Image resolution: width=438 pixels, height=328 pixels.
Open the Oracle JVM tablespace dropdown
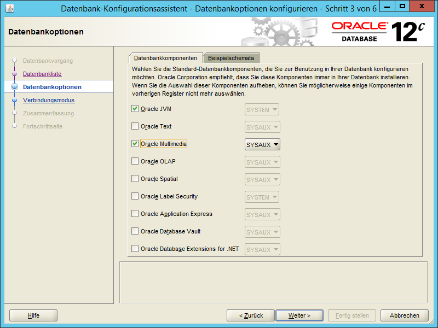point(262,110)
